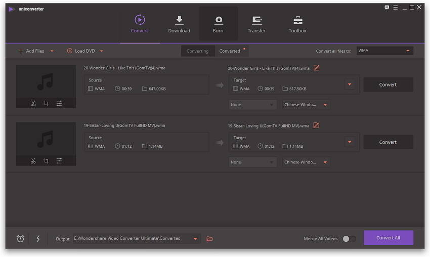This screenshot has width=430, height=257.
Task: Switch to the Burn tab
Action: [x=219, y=24]
